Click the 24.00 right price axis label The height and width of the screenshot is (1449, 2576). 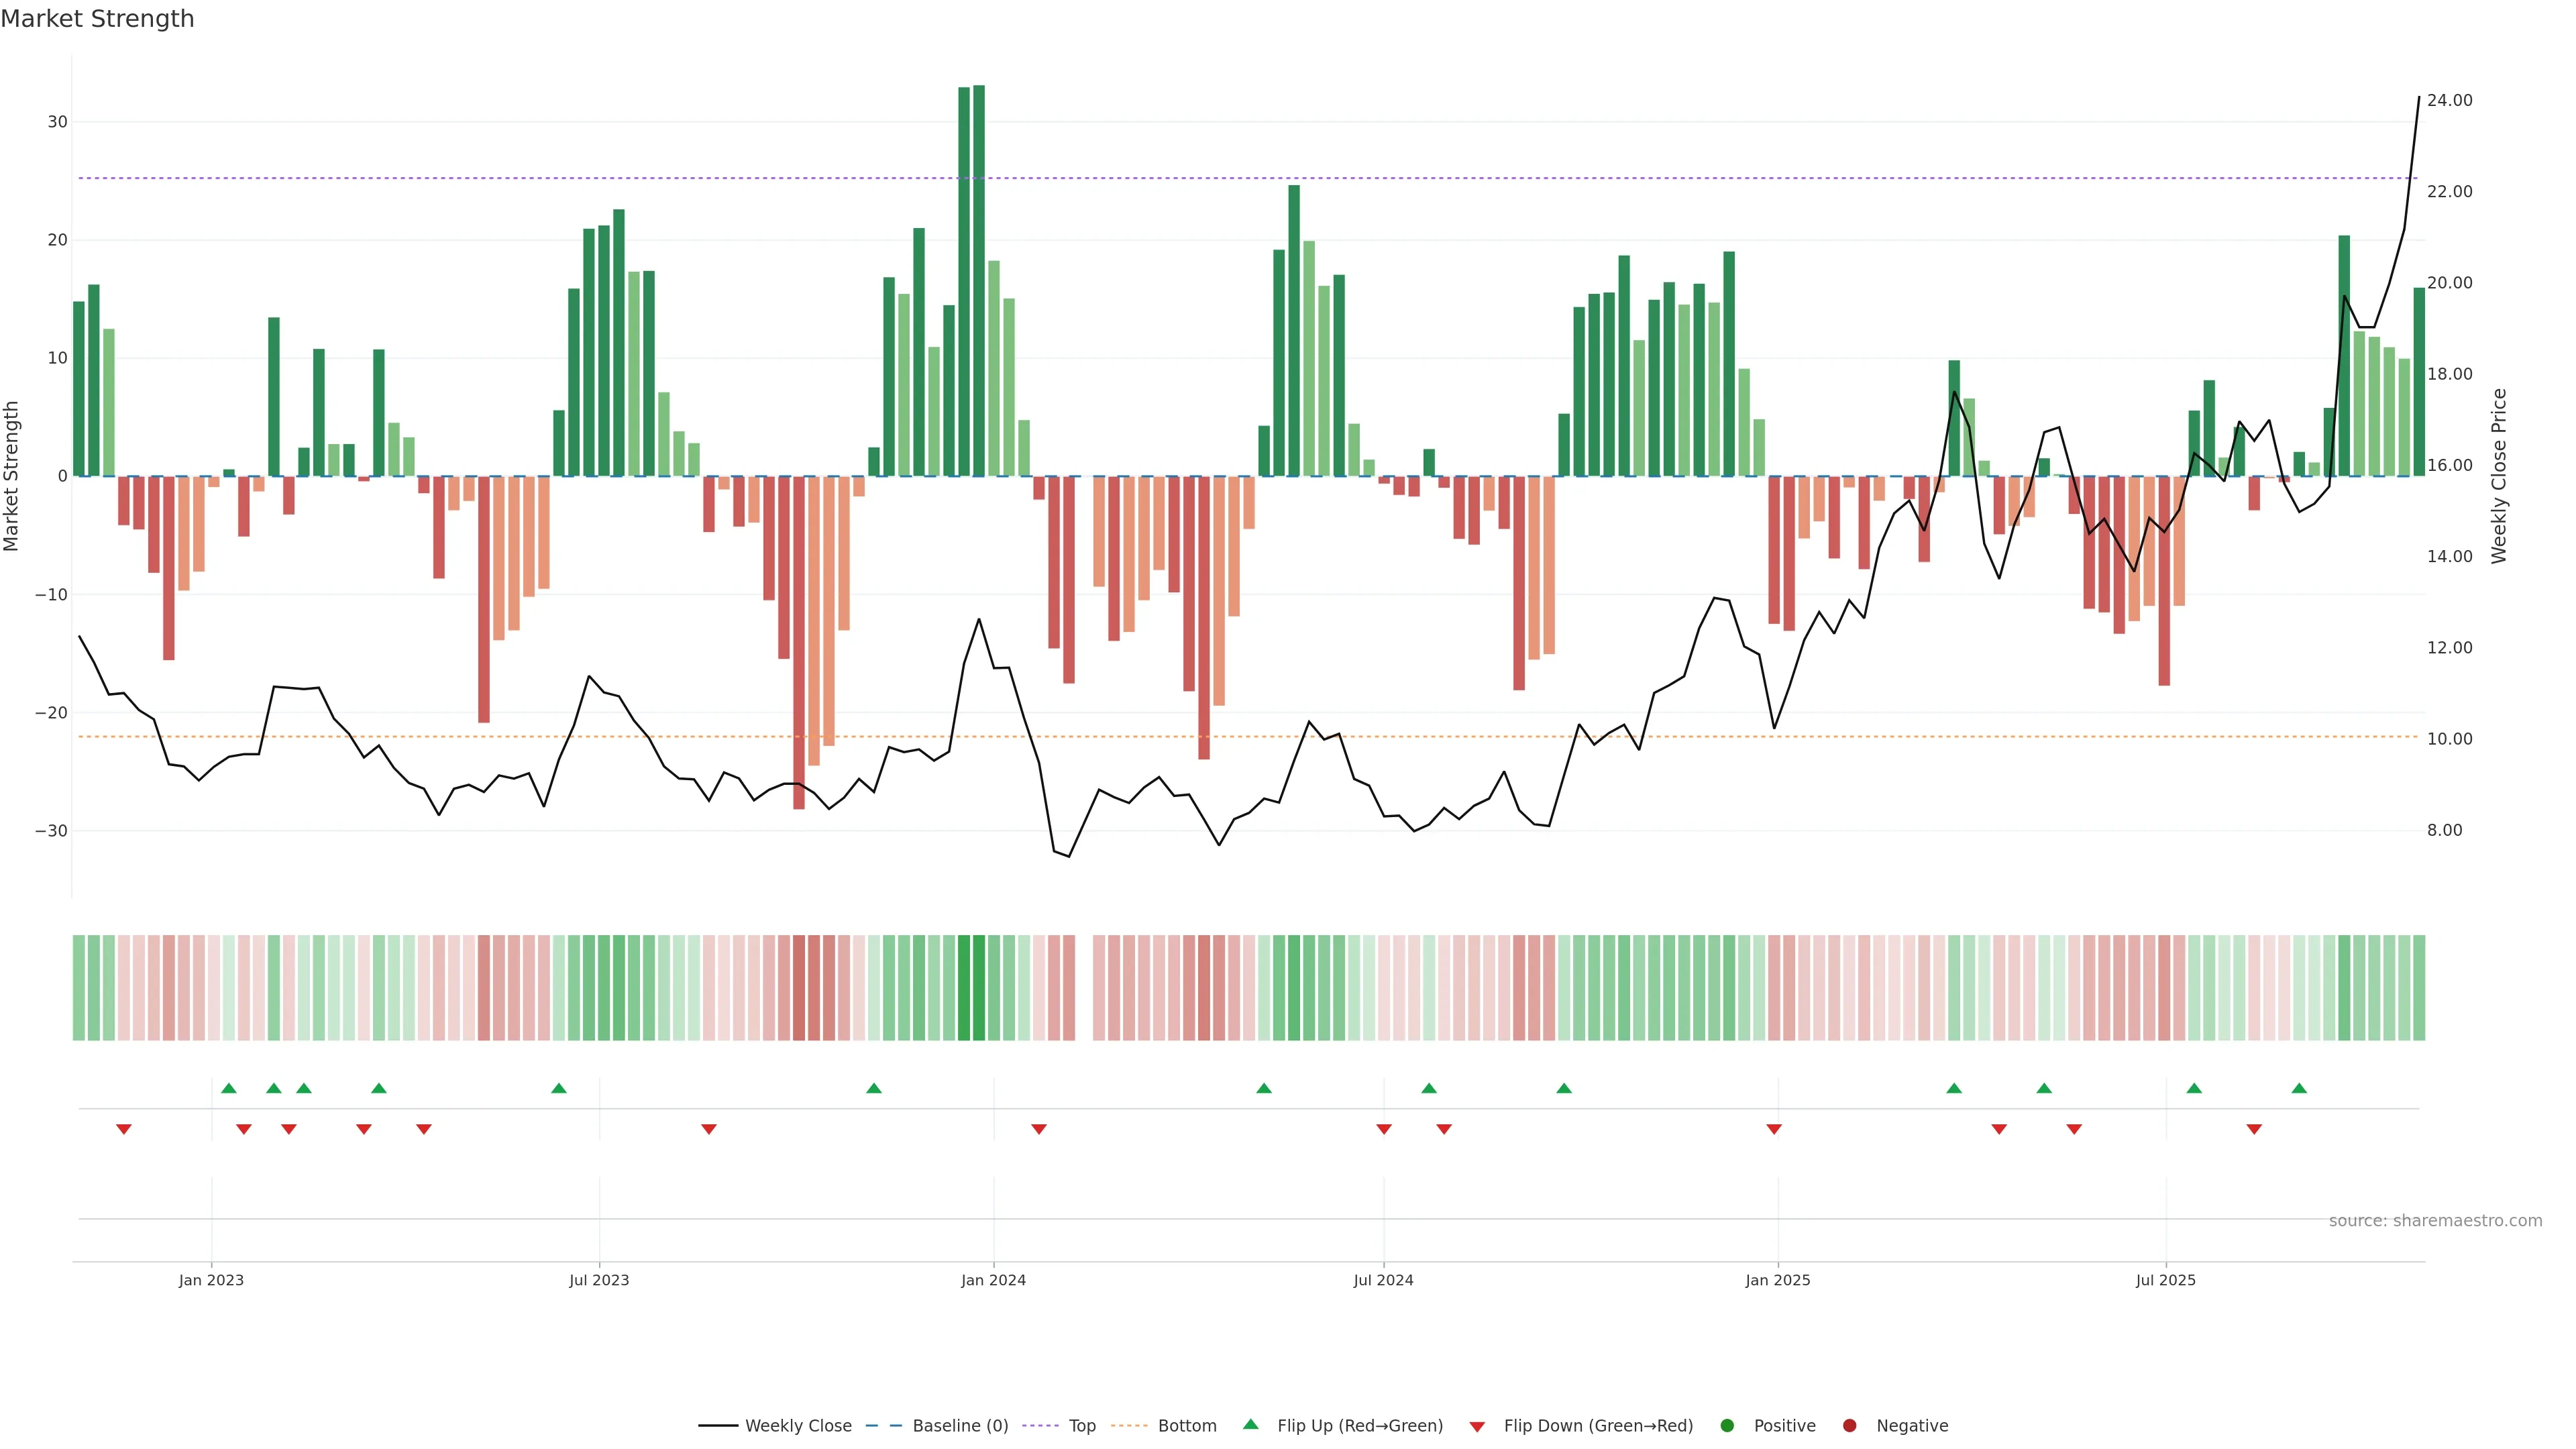tap(2449, 100)
